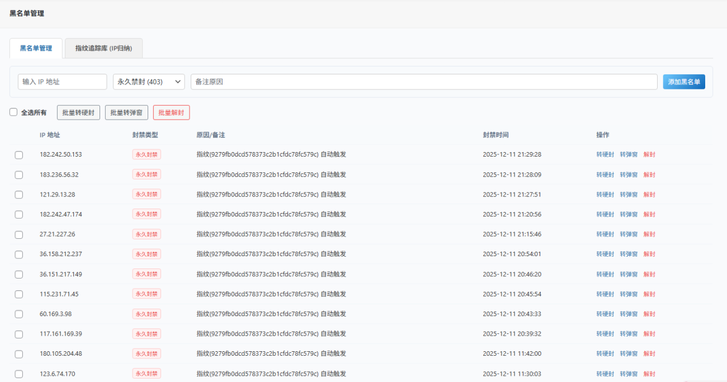点击 36.158.212.237 行的转弹窗链接
Screen dimensions: 727x382
(628, 254)
